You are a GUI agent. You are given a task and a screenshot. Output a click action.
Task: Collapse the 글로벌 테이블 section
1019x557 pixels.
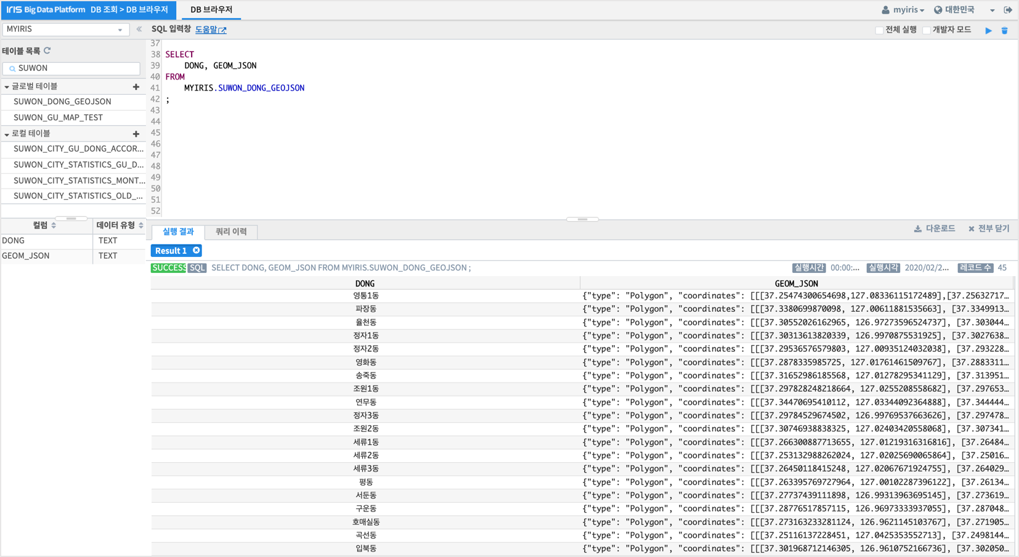[x=7, y=87]
